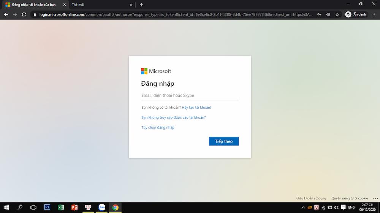380x213 pixels.
Task: Launch Photoshop from the taskbar
Action: click(47, 207)
